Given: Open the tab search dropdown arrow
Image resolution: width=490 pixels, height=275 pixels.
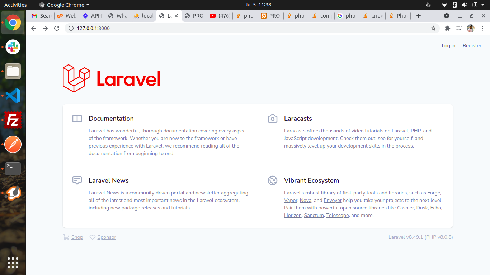Looking at the screenshot, I should pyautogui.click(x=447, y=16).
